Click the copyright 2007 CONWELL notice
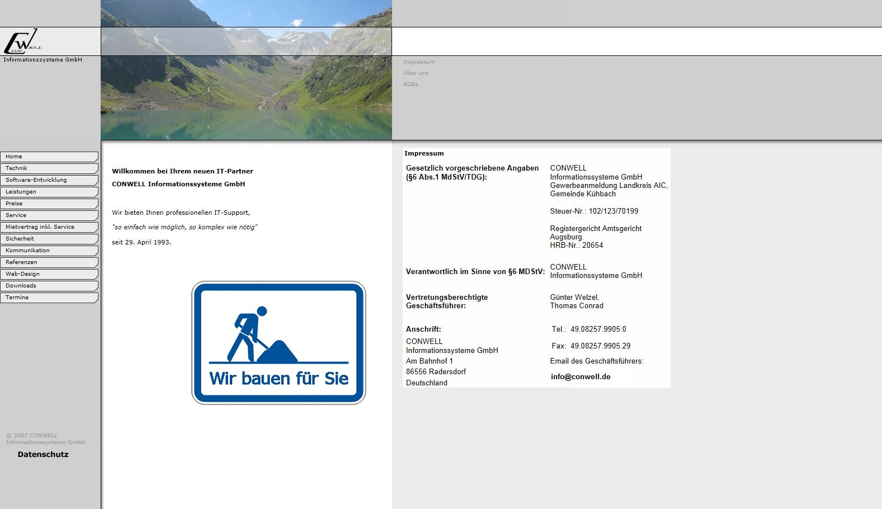Screen dimensions: 882x509 point(45,439)
